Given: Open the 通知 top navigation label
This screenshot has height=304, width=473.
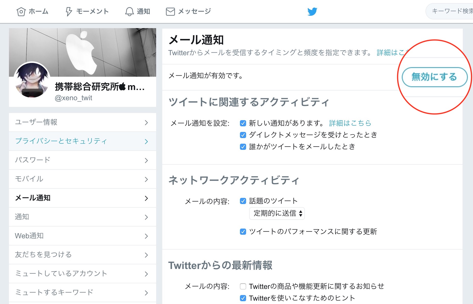Looking at the screenshot, I should tap(143, 11).
